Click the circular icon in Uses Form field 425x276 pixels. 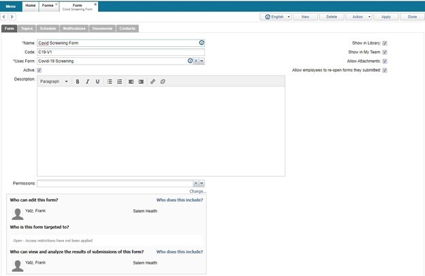tap(190, 61)
